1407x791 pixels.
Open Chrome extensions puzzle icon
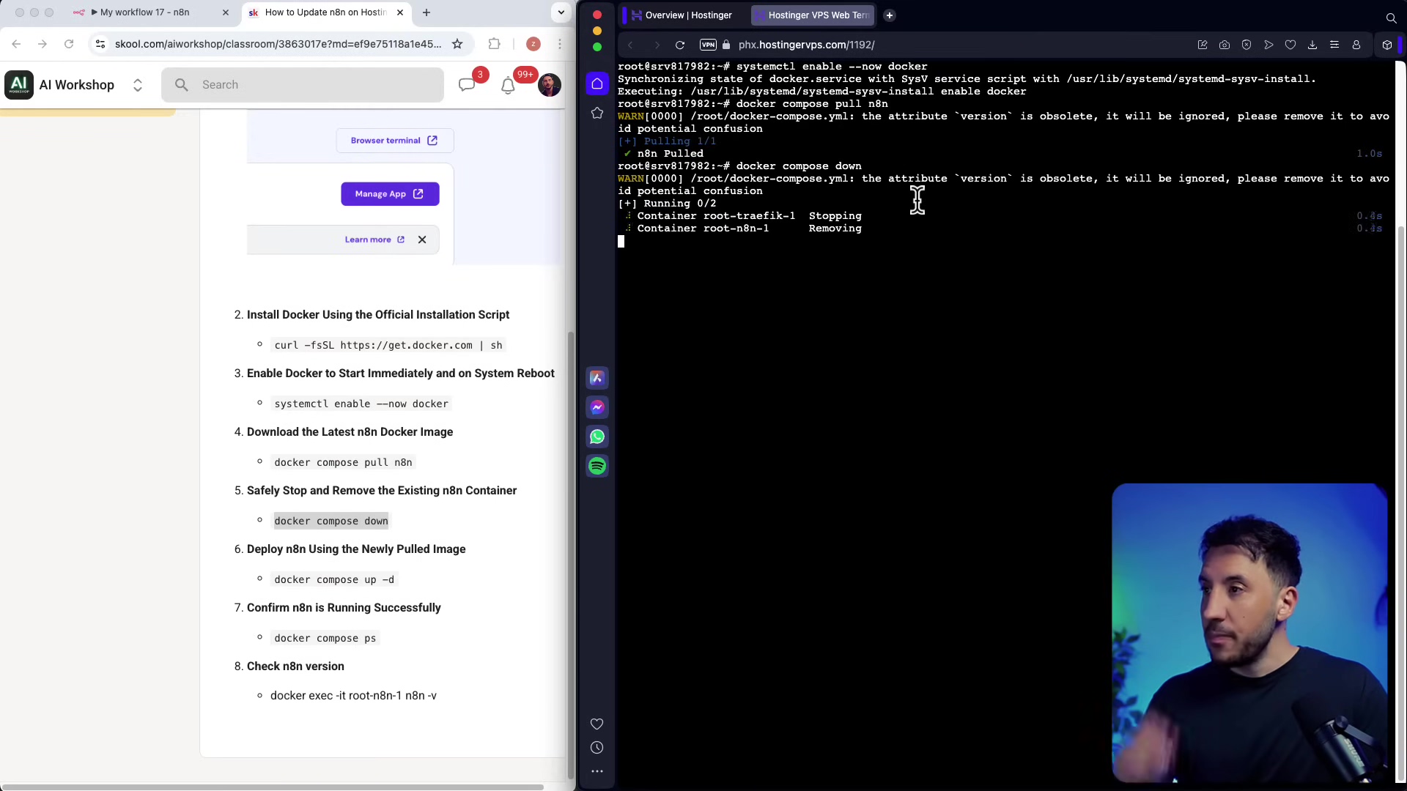[x=495, y=44]
